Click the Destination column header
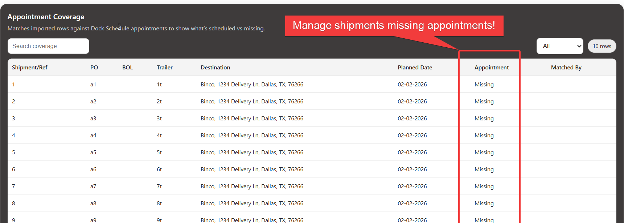This screenshot has height=223, width=624. pos(215,68)
